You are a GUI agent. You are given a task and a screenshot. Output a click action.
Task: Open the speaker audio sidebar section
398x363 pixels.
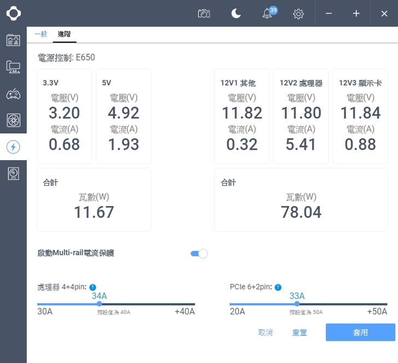(13, 174)
